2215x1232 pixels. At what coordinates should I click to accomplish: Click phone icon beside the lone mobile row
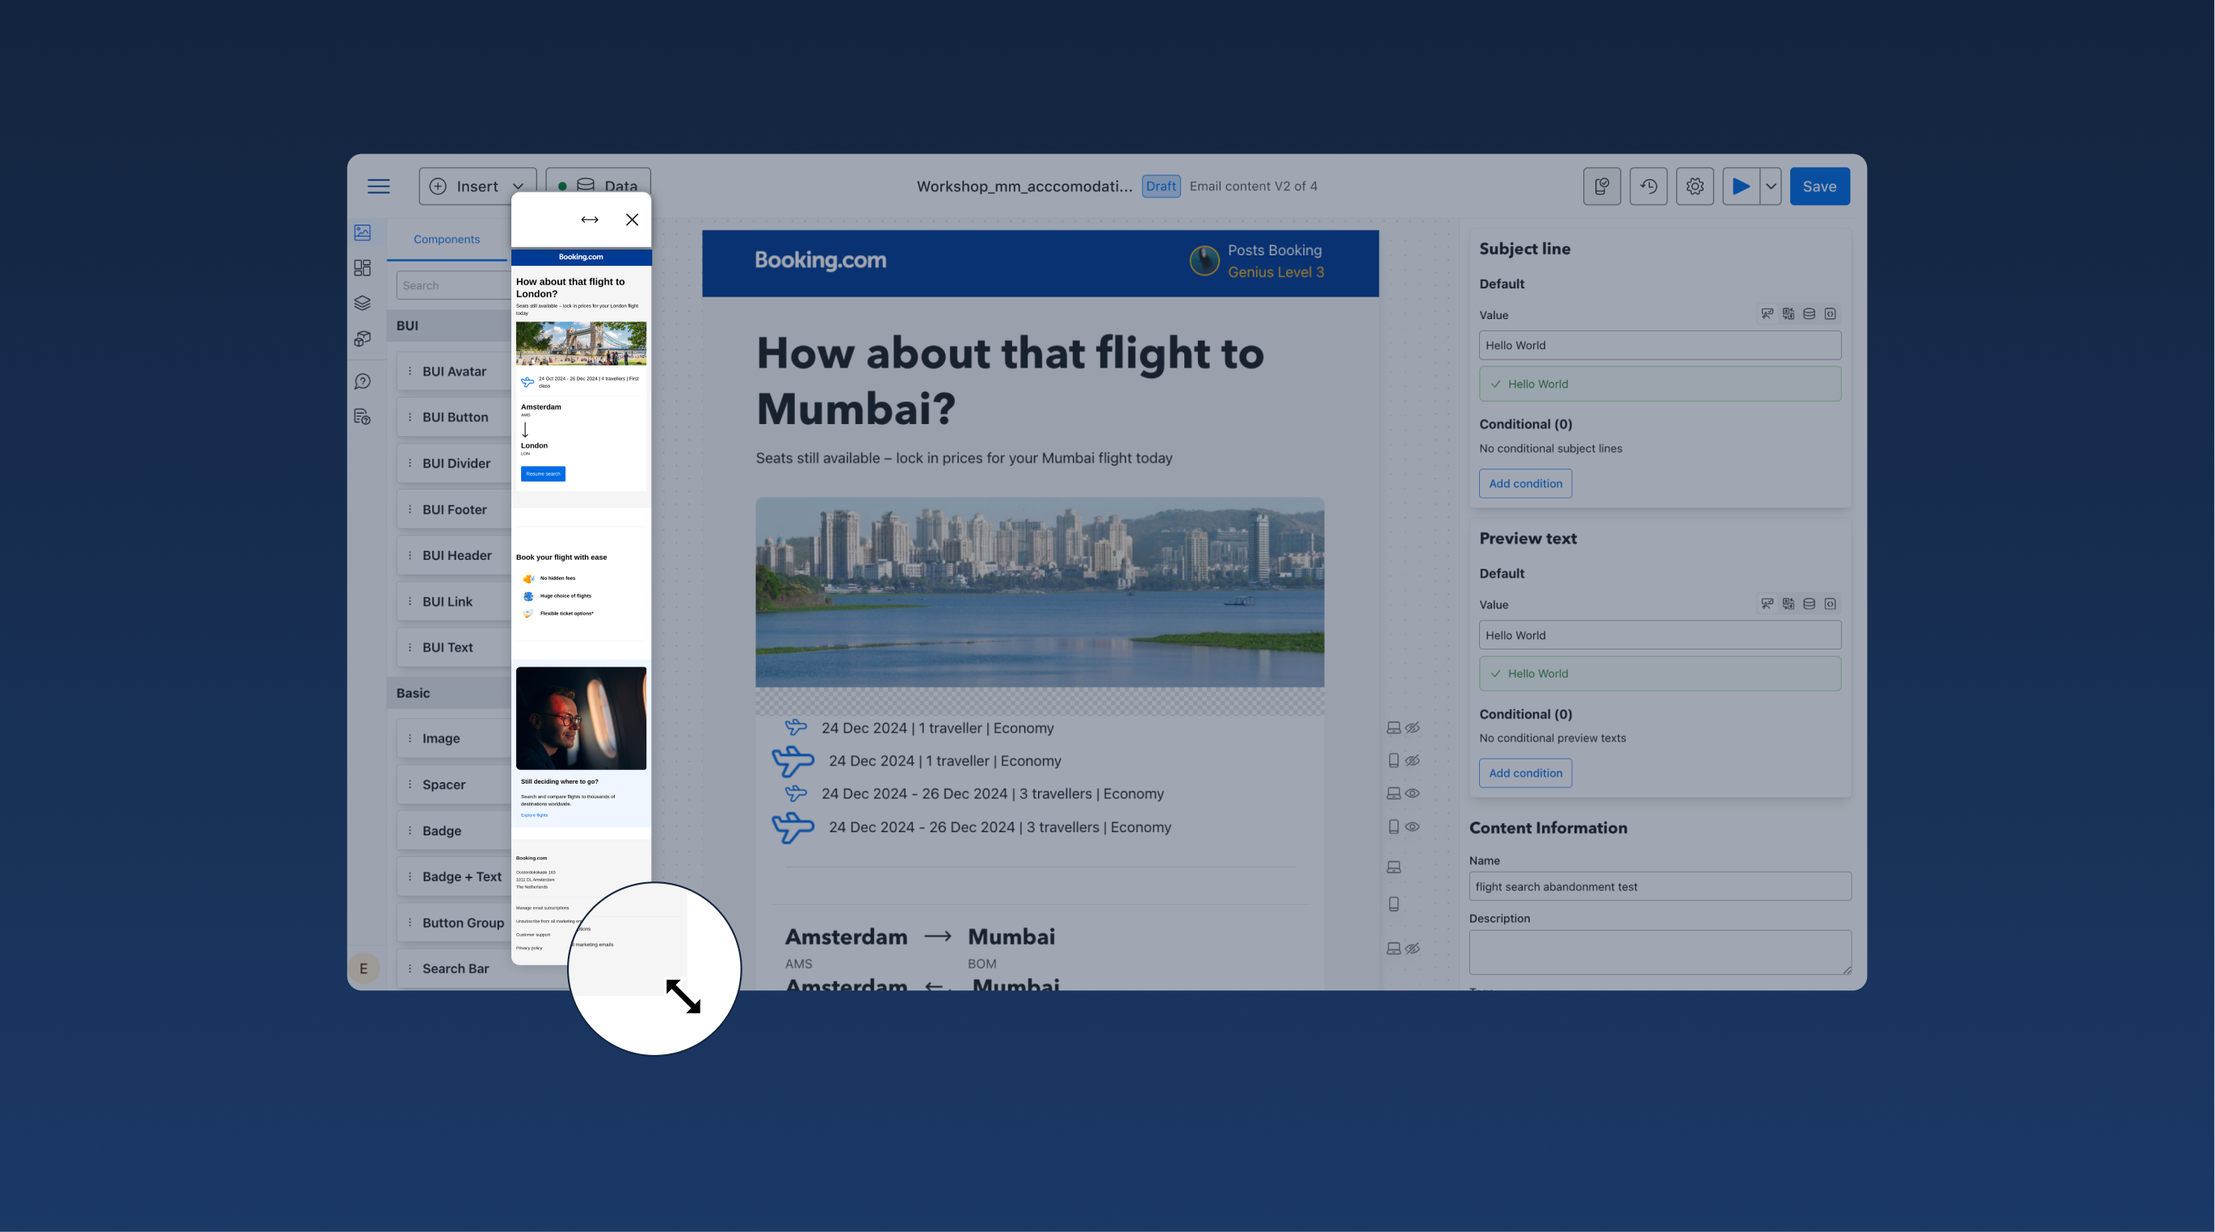click(x=1393, y=905)
